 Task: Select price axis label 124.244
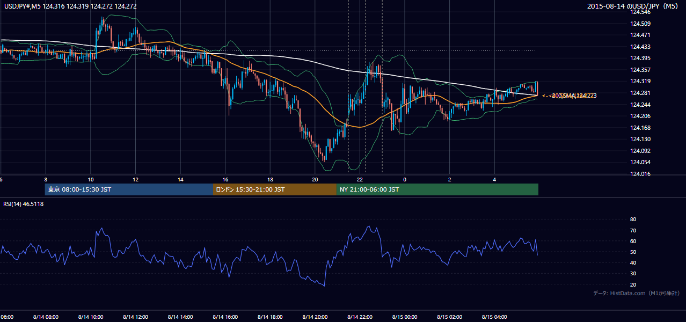[x=641, y=105]
